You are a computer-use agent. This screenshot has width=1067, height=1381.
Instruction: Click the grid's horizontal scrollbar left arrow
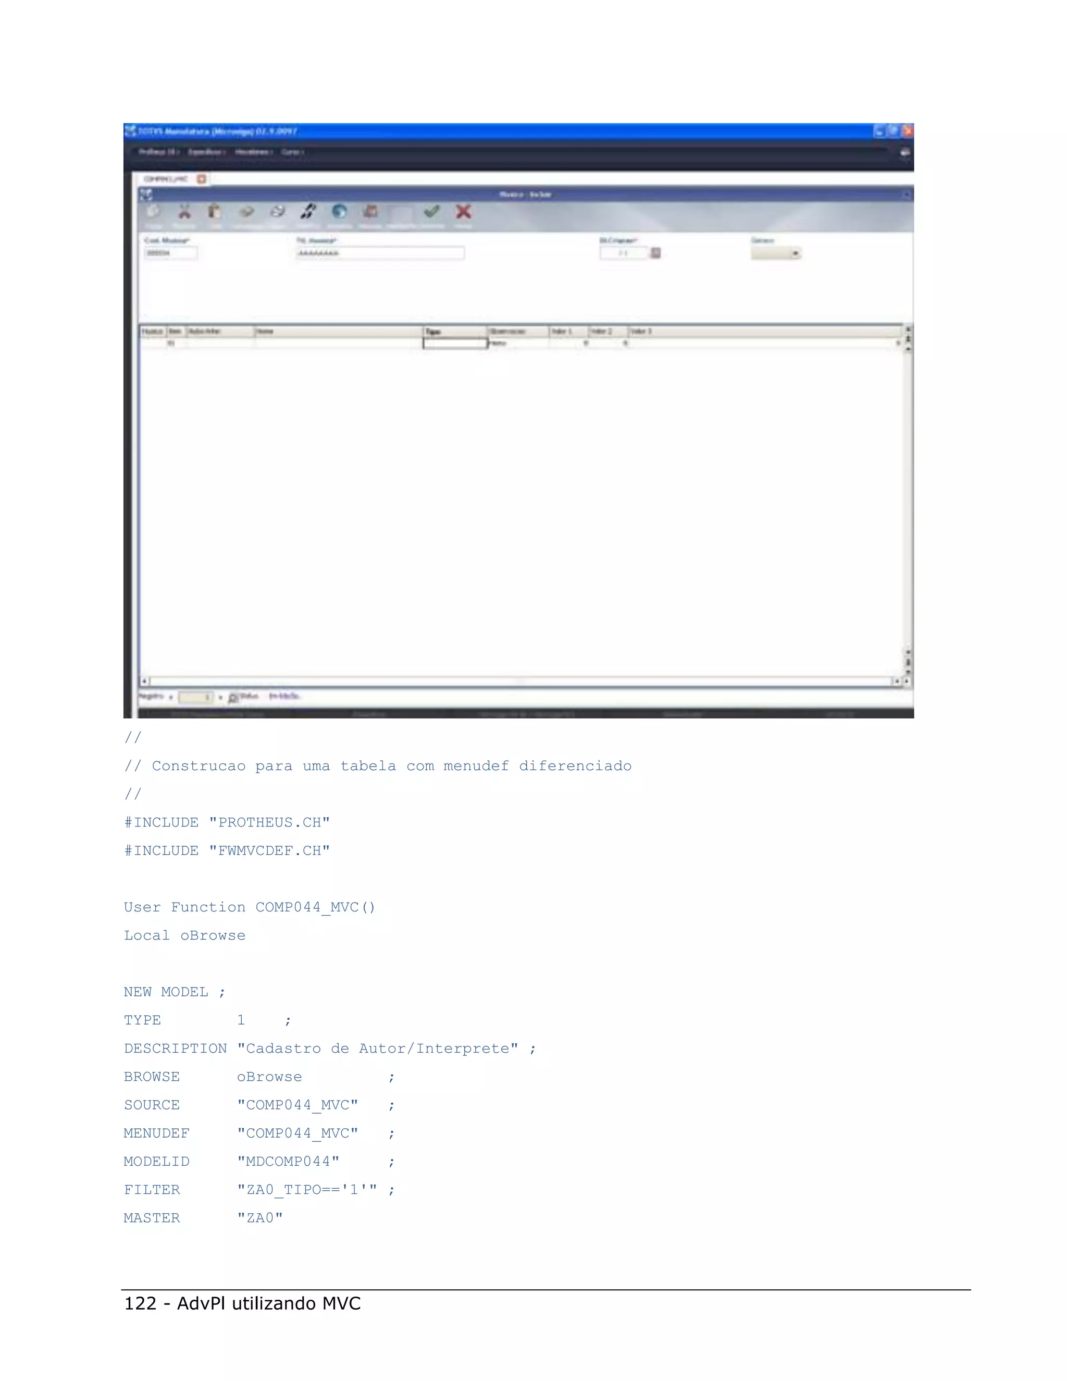coord(144,682)
